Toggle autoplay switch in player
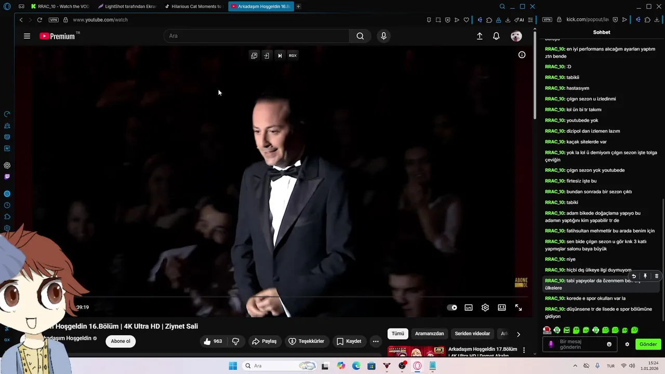This screenshot has height=374, width=665. 452,308
